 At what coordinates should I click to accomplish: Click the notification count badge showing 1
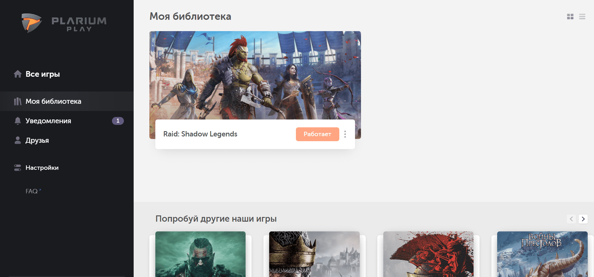pos(118,121)
